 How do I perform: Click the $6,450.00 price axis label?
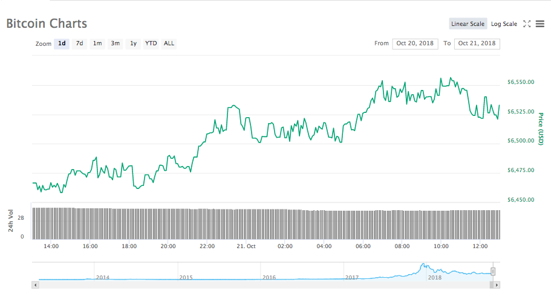point(521,199)
